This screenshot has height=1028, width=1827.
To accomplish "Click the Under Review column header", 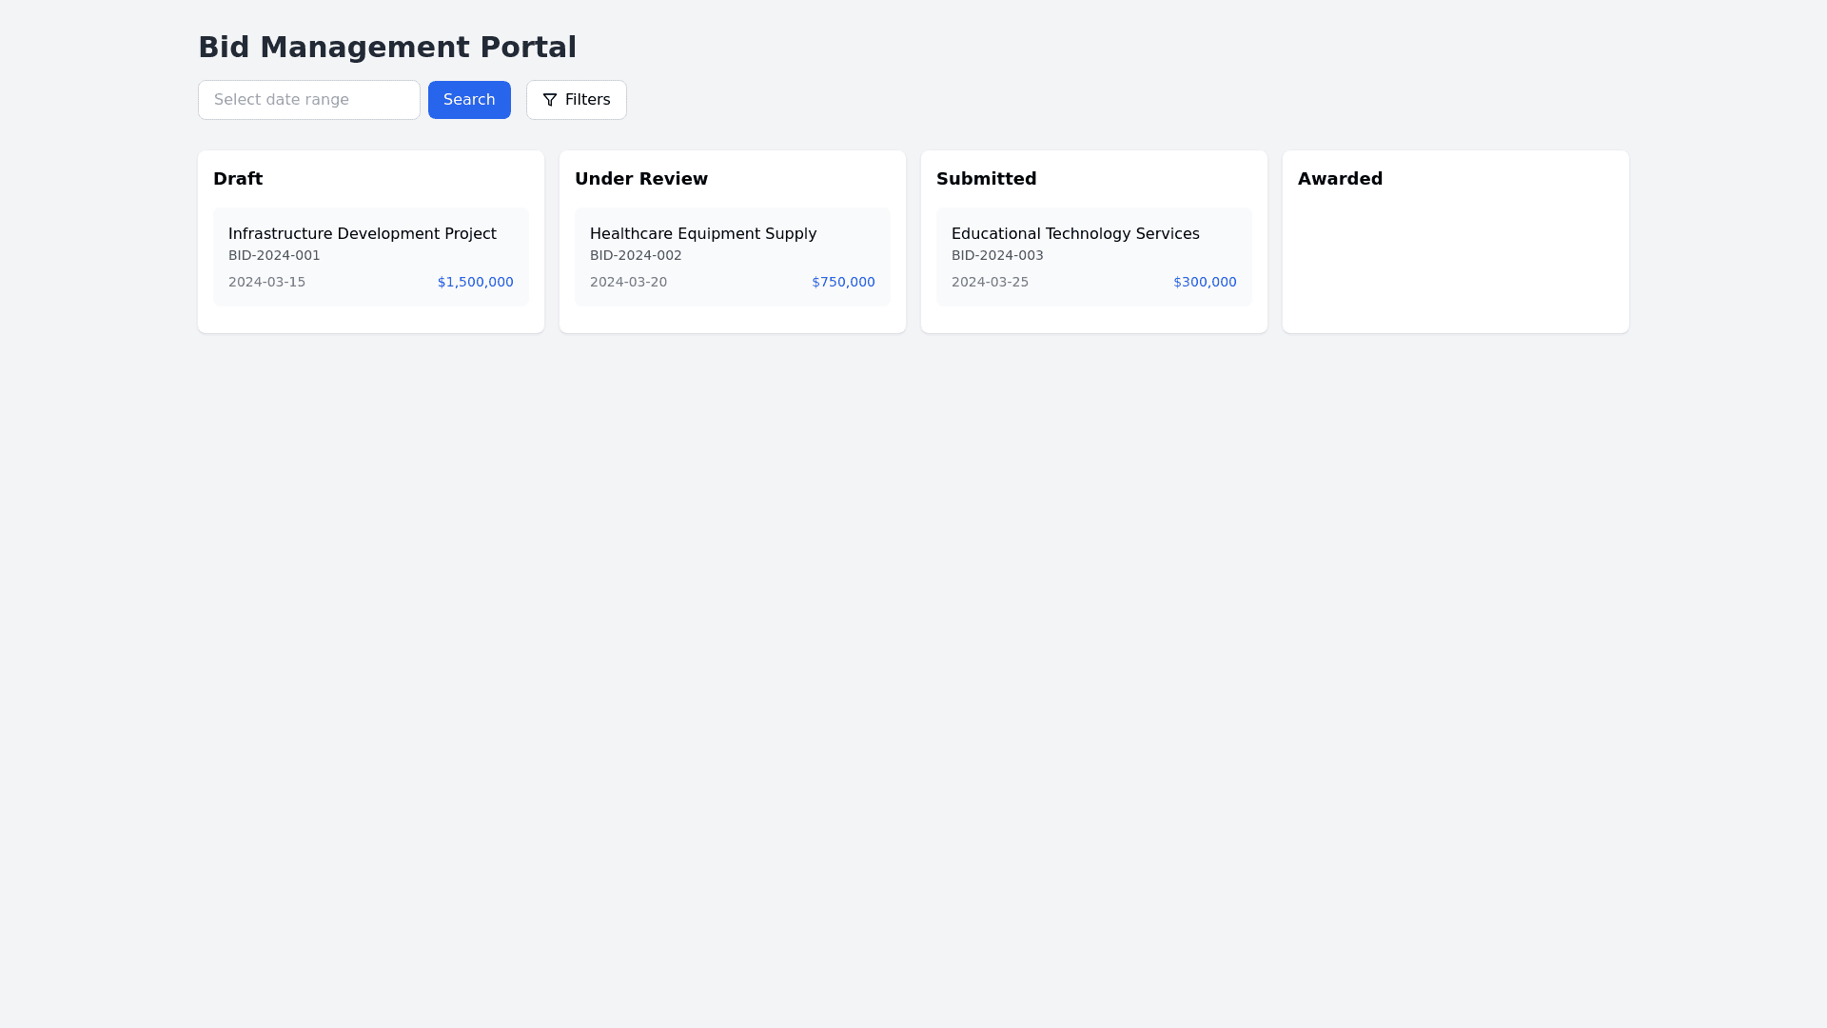I will pos(641,179).
